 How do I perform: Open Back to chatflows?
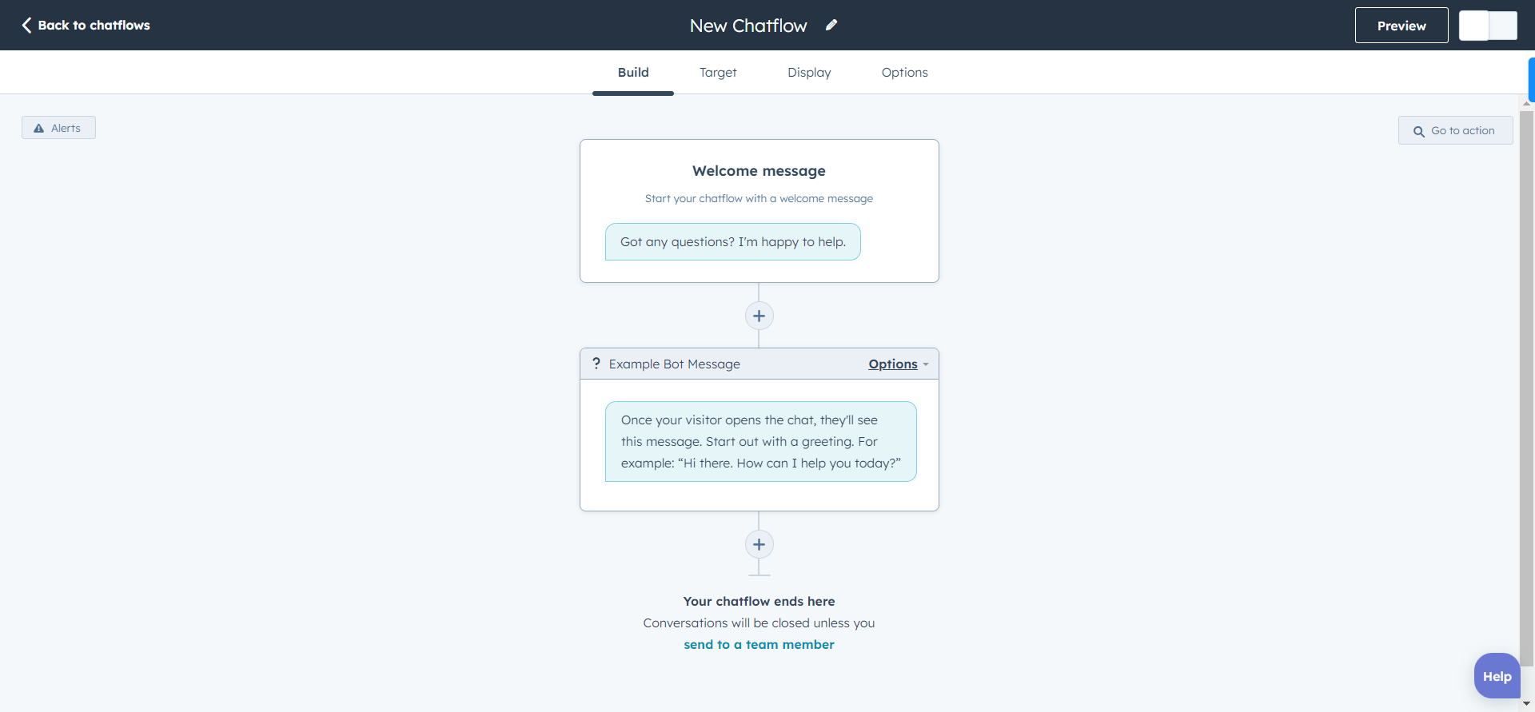click(94, 25)
